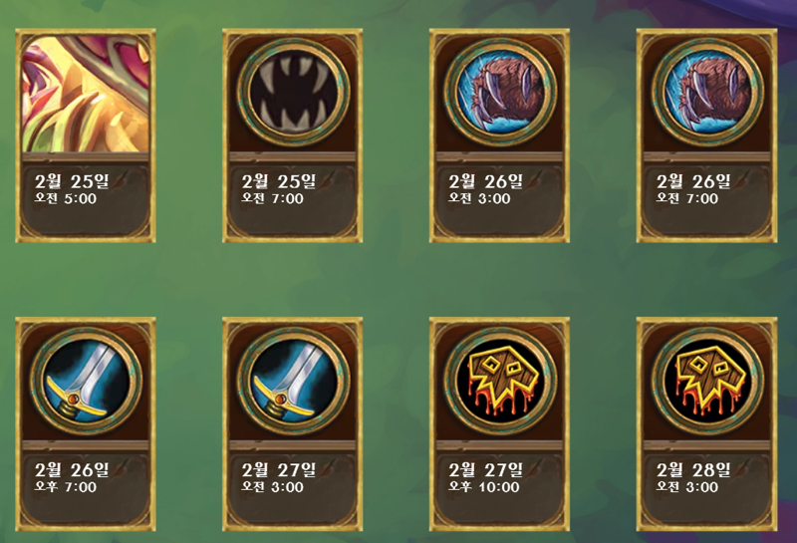Click the sword icon on the 2월 27일 오전 3:00 card

[x=293, y=382]
